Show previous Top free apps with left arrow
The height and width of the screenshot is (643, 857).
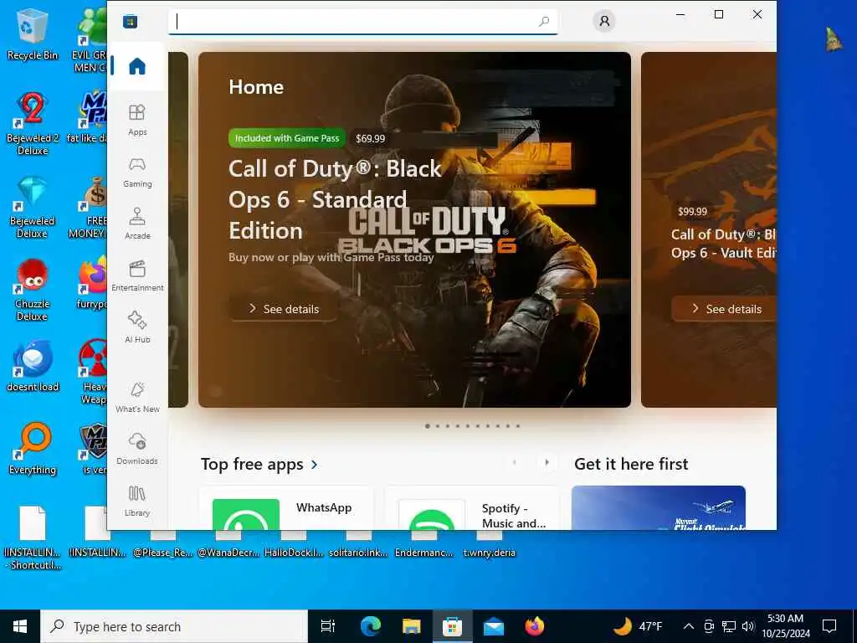[515, 462]
